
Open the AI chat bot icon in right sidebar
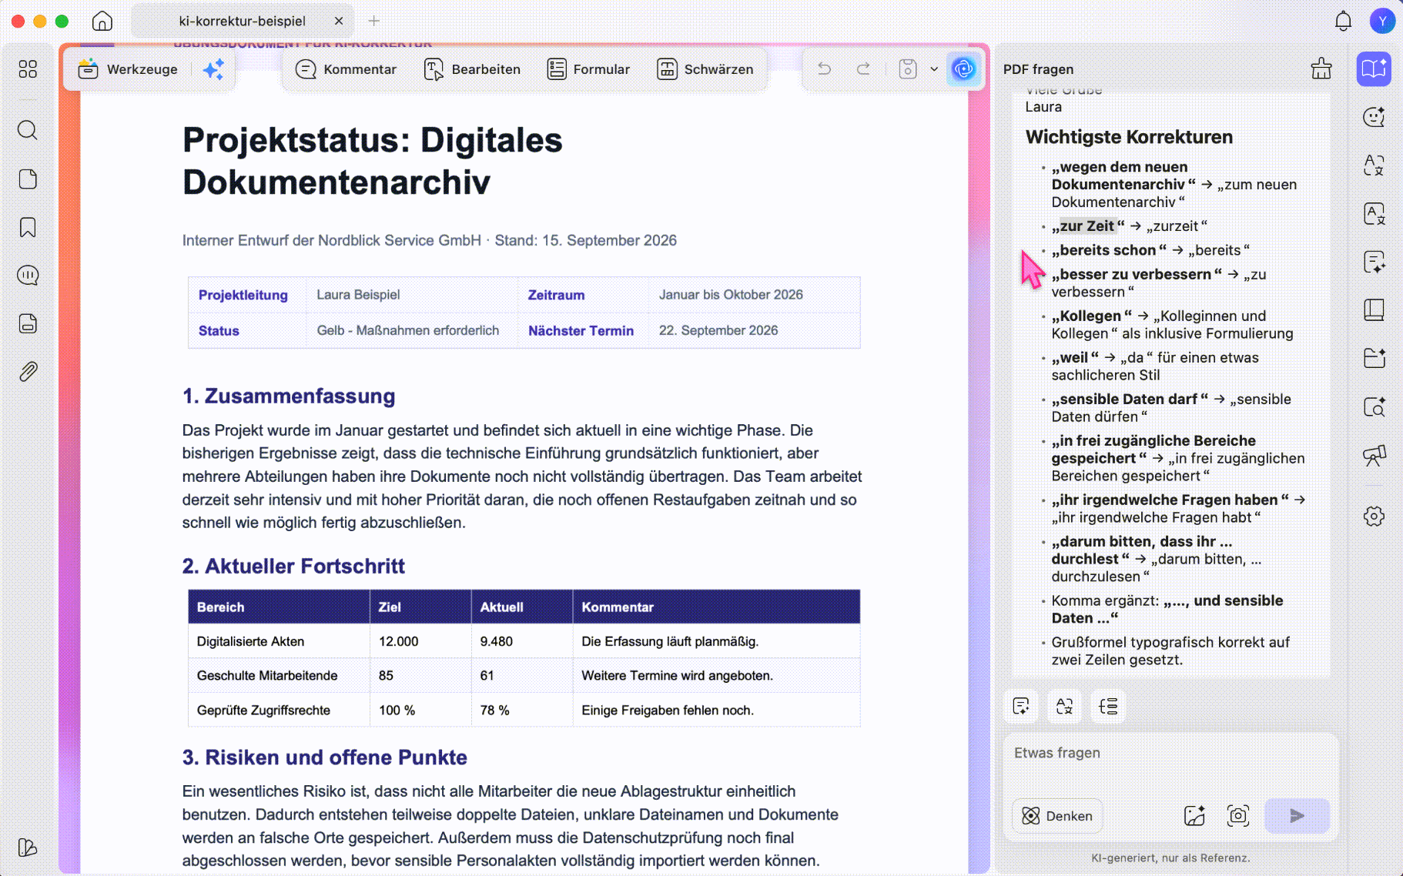1374,117
